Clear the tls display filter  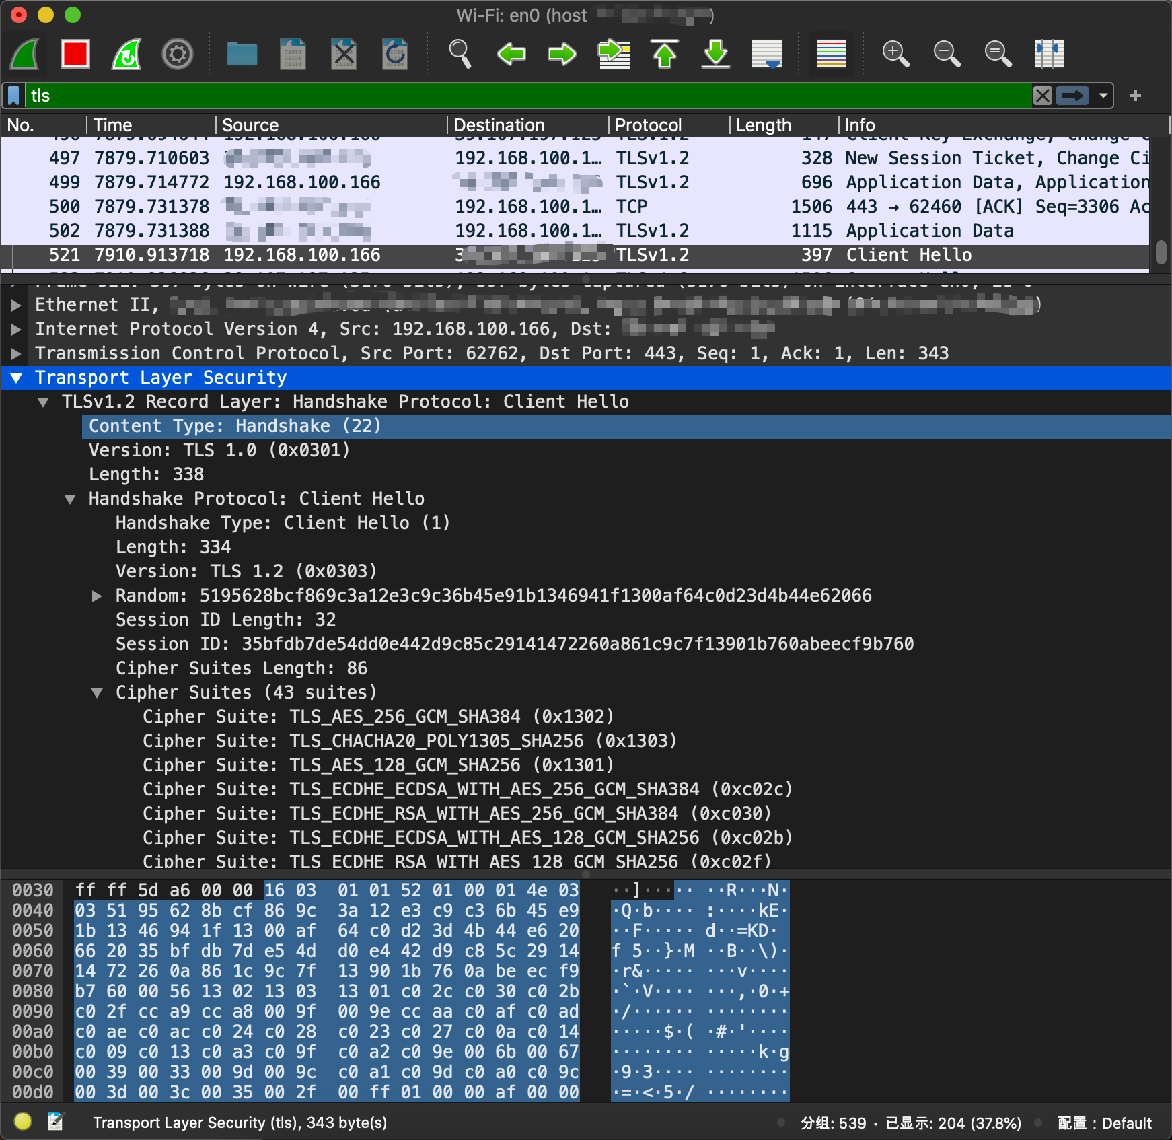click(x=1042, y=96)
